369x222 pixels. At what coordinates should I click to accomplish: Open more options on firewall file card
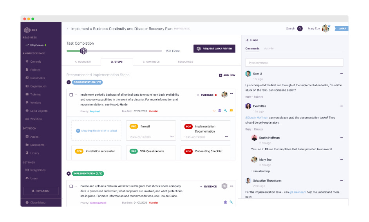[x=172, y=136]
